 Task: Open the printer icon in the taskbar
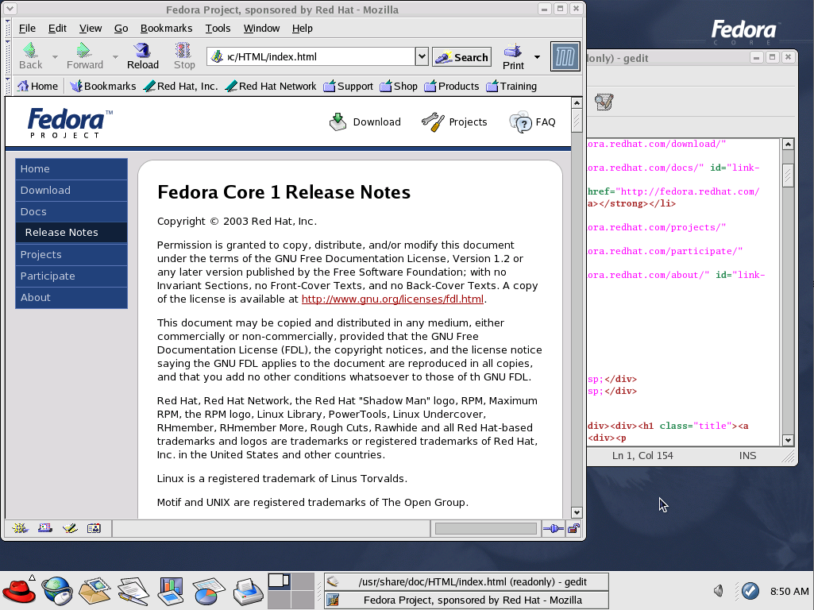(246, 590)
